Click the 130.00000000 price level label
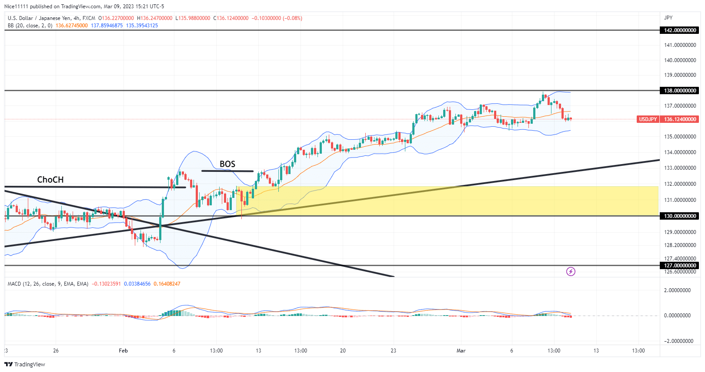 click(x=680, y=216)
